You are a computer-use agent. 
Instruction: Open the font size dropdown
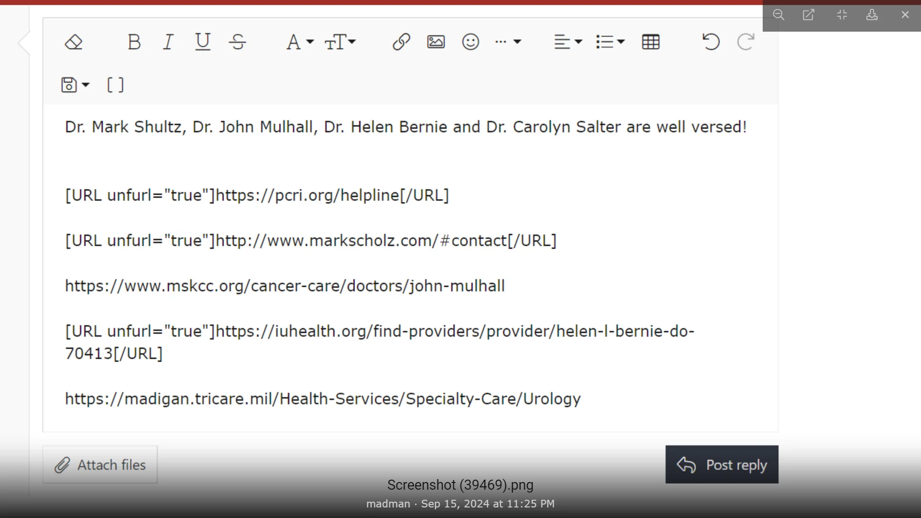point(340,42)
